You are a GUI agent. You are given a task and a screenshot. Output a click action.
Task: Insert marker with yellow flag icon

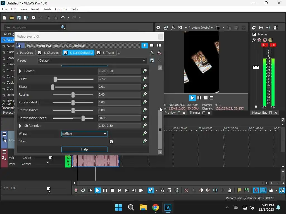pos(239,190)
